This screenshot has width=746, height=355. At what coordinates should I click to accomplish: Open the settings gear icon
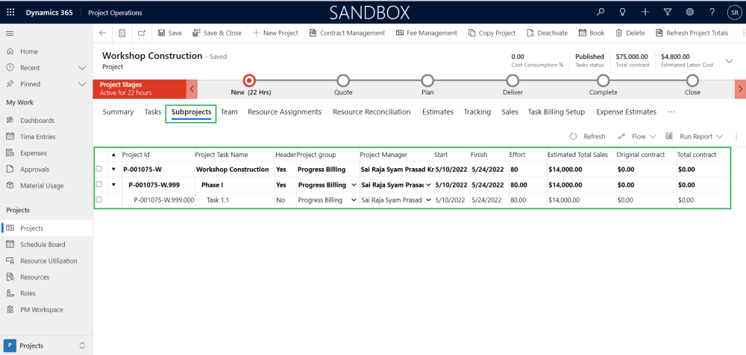click(x=689, y=13)
